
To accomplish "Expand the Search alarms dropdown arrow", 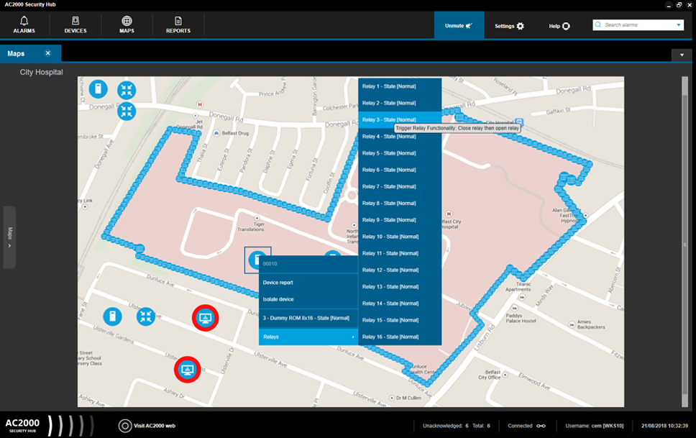I will coord(679,25).
